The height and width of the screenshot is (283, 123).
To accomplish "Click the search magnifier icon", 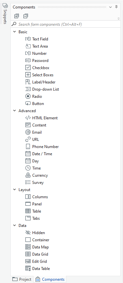I will pos(14,24).
